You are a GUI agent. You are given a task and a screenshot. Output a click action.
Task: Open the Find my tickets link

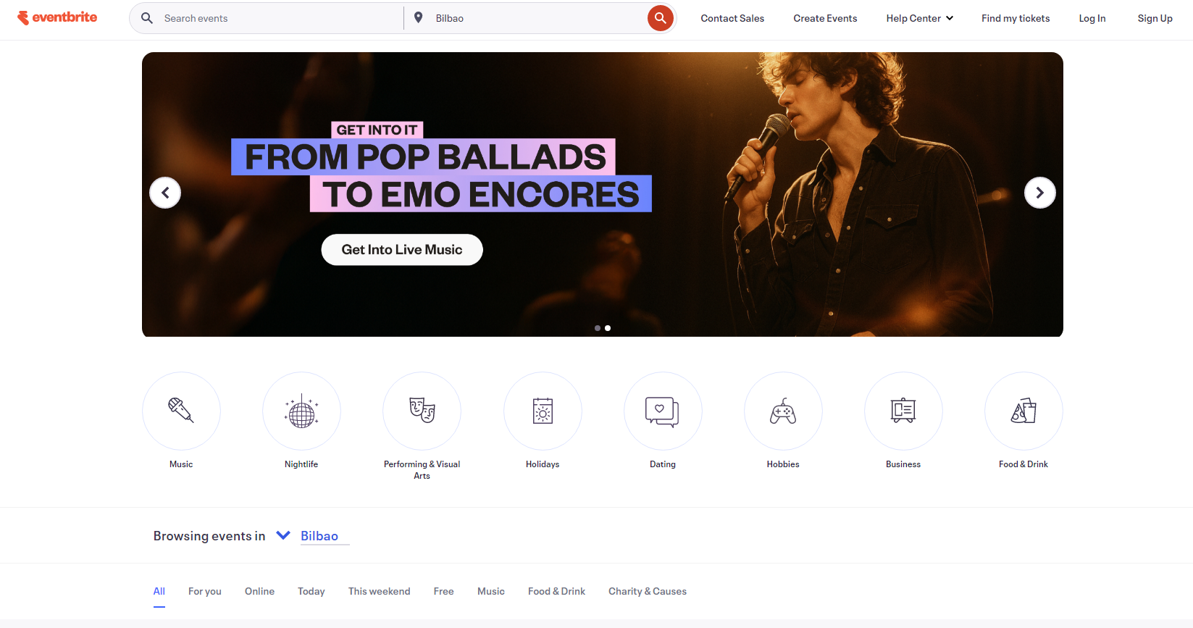pyautogui.click(x=1016, y=18)
